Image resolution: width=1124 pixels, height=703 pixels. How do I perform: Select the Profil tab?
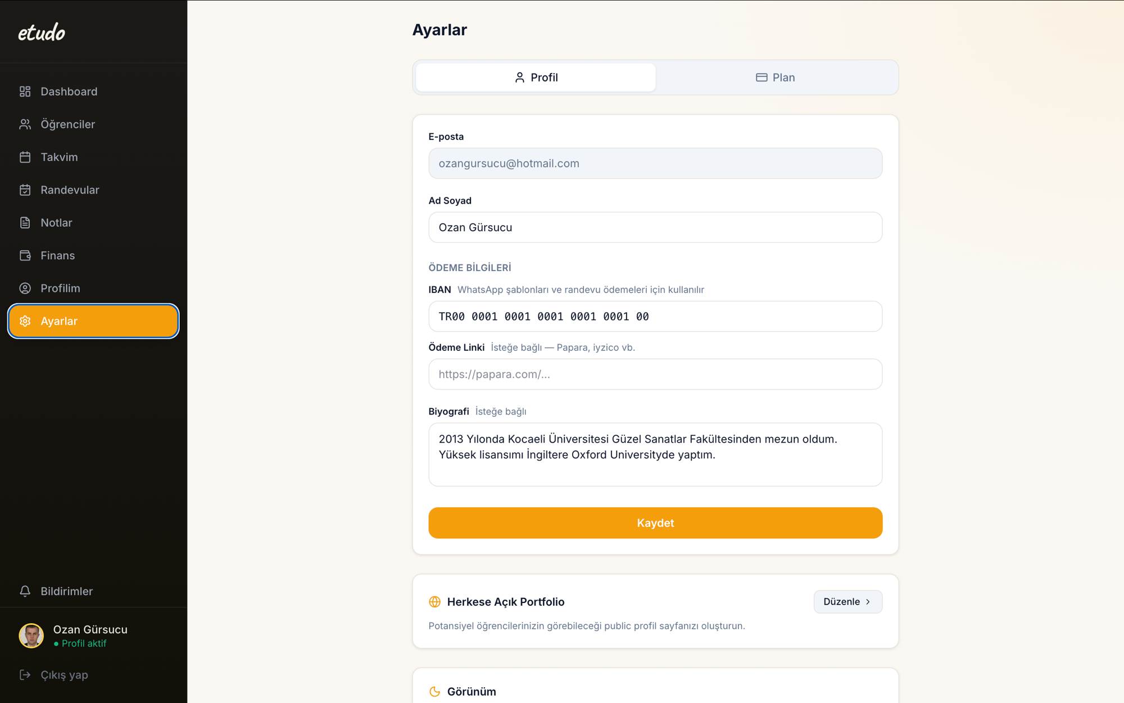[x=536, y=78]
